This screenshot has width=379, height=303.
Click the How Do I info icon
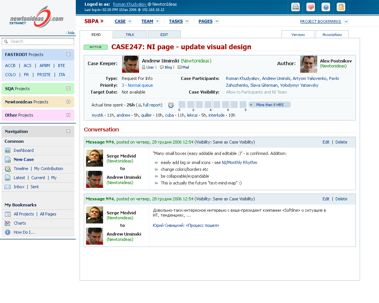8,232
